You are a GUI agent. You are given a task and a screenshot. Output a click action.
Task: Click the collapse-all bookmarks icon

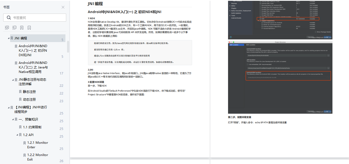pyautogui.click(x=14, y=27)
